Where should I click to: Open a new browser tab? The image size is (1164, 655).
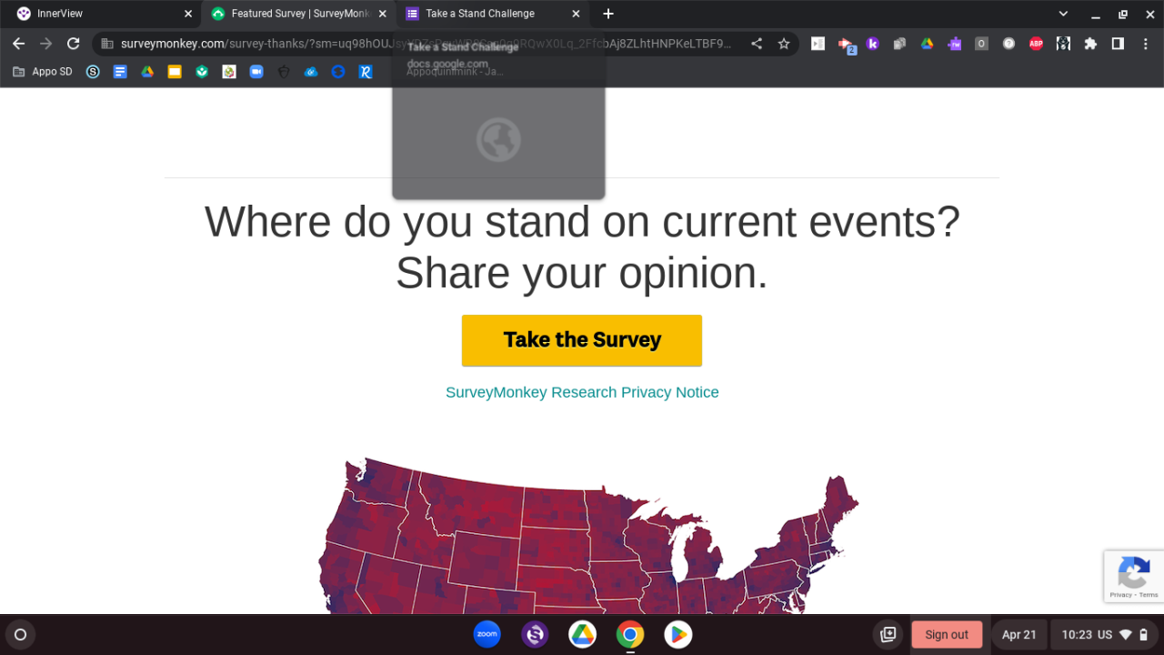tap(608, 14)
